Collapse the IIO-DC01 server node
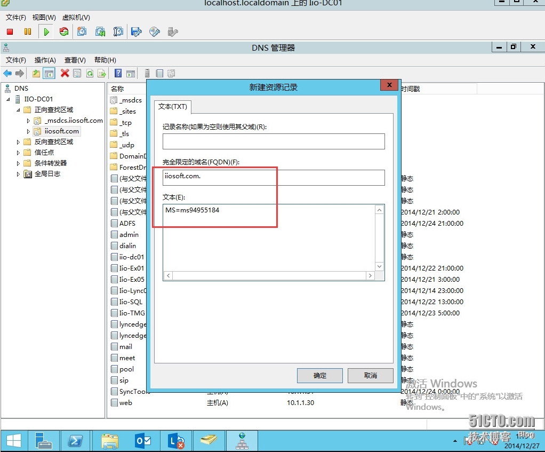Image resolution: width=545 pixels, height=452 pixels. [x=9, y=99]
